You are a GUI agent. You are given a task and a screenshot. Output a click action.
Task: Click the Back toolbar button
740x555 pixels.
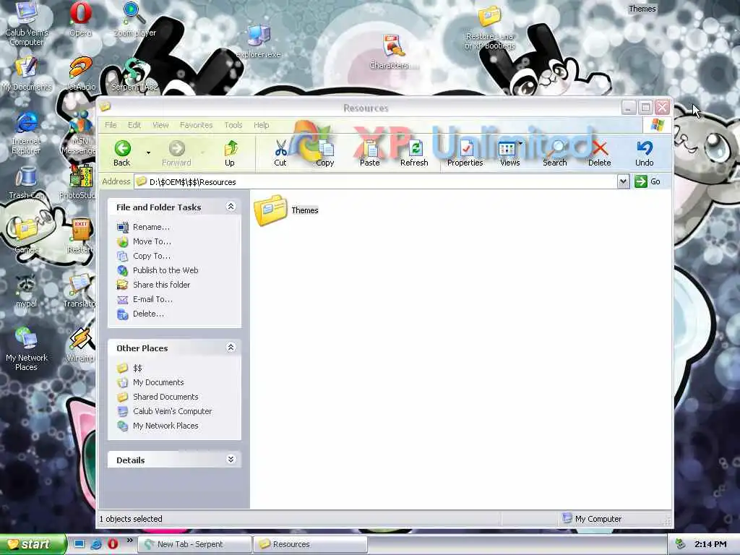(121, 153)
